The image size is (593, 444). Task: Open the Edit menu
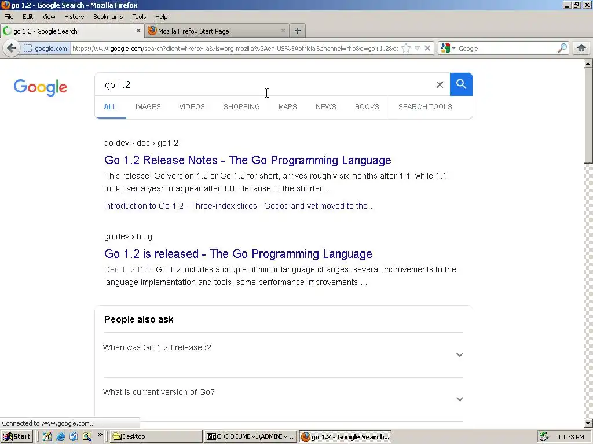28,17
